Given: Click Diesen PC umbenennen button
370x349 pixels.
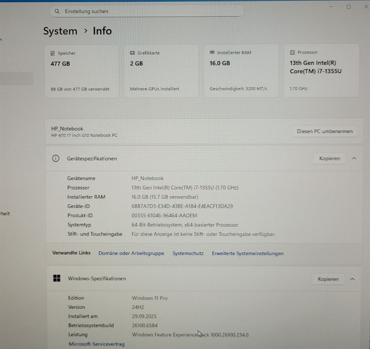Looking at the screenshot, I should click(x=325, y=131).
